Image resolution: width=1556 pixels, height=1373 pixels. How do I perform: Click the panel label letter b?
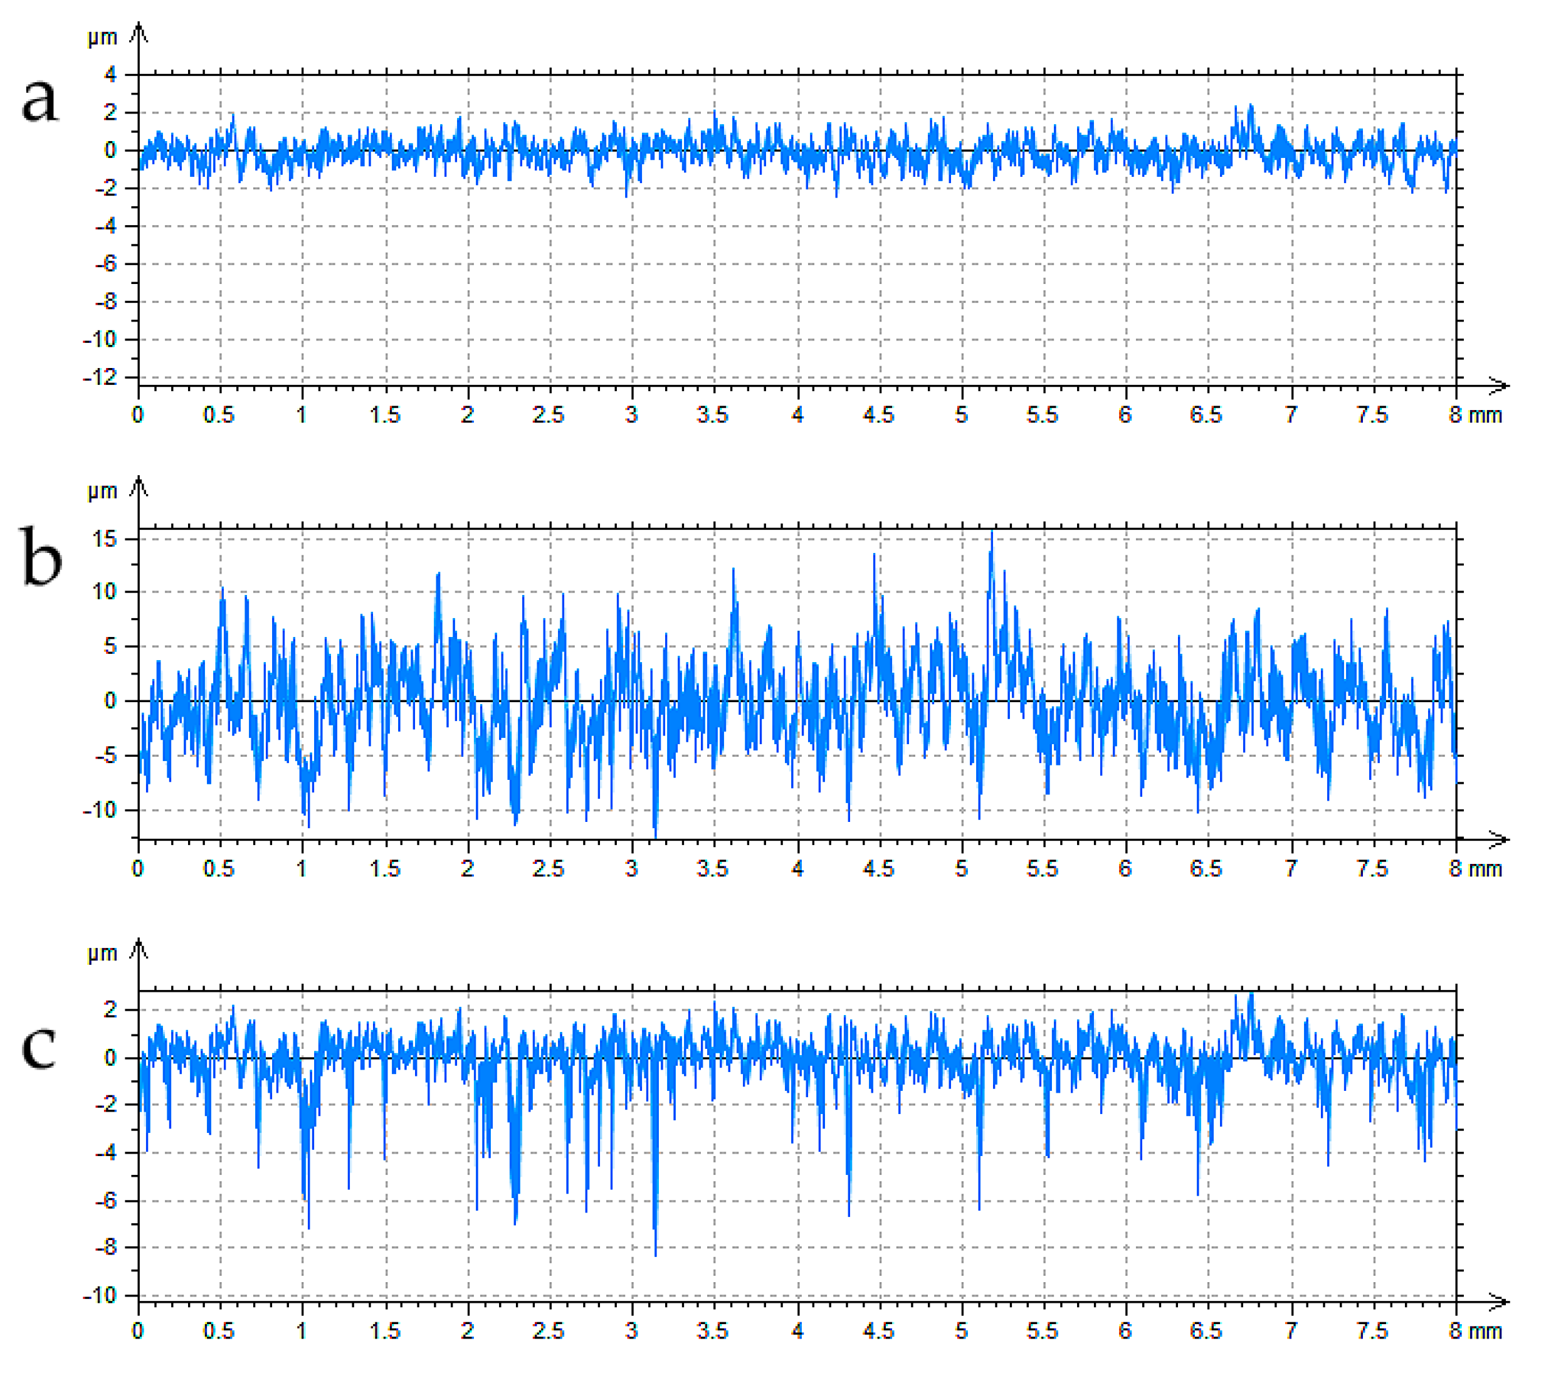40,557
